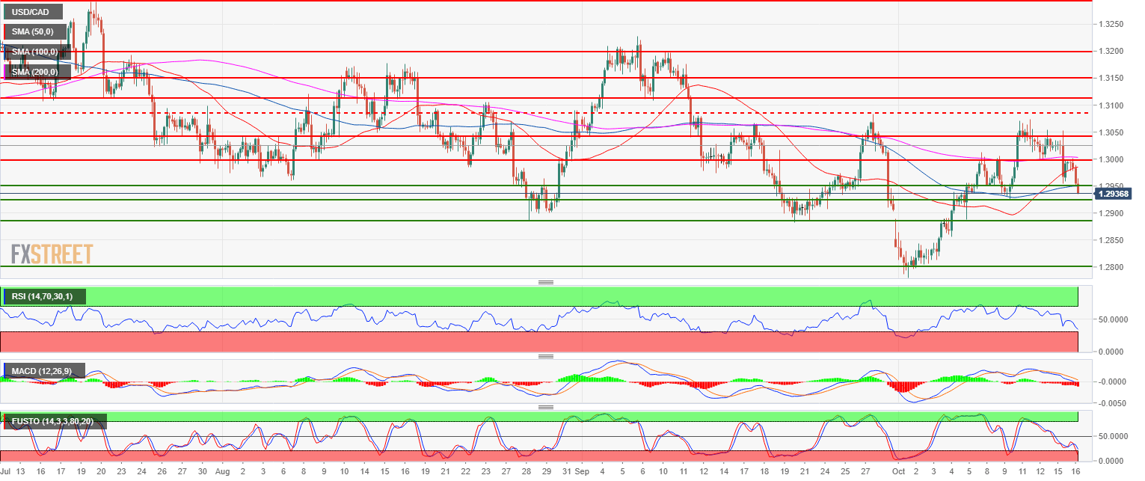This screenshot has width=1145, height=481.
Task: Click the MACD (12,26,9) indicator label
Action: (44, 372)
